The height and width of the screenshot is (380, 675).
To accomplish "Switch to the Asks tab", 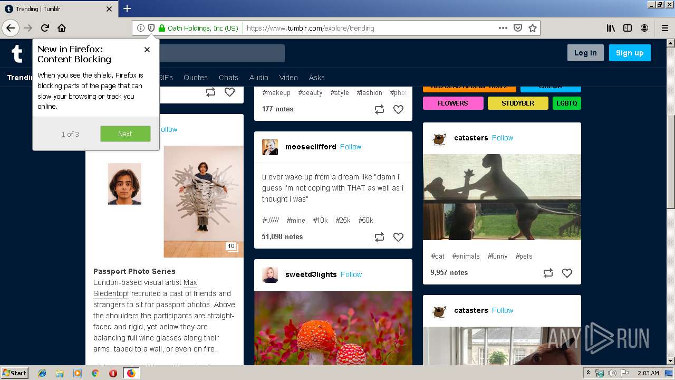I will pyautogui.click(x=316, y=78).
